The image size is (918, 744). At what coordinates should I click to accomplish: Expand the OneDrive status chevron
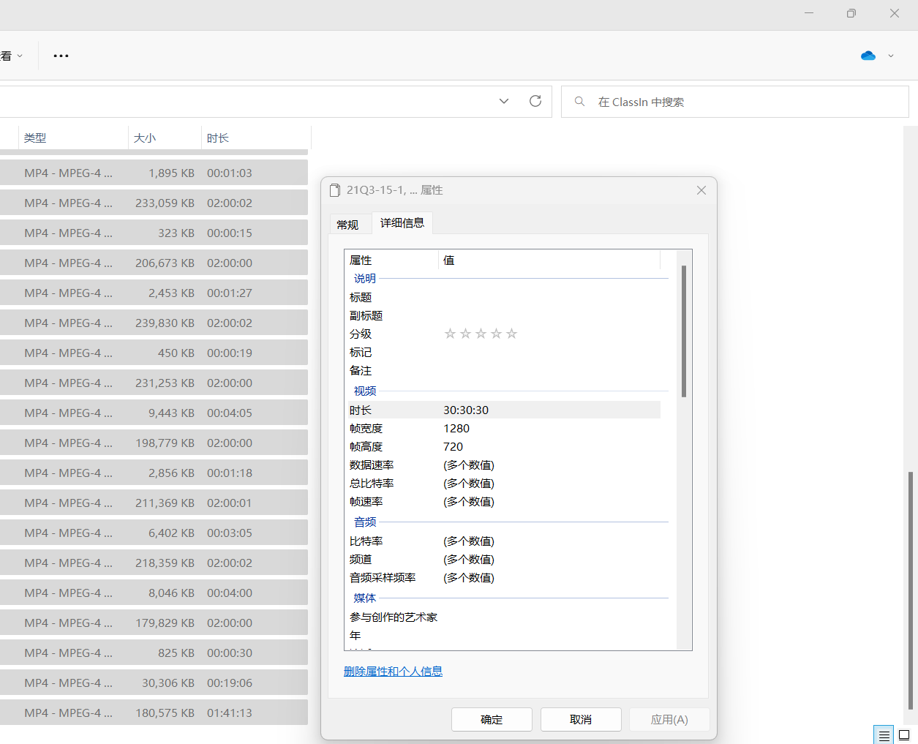pyautogui.click(x=891, y=56)
